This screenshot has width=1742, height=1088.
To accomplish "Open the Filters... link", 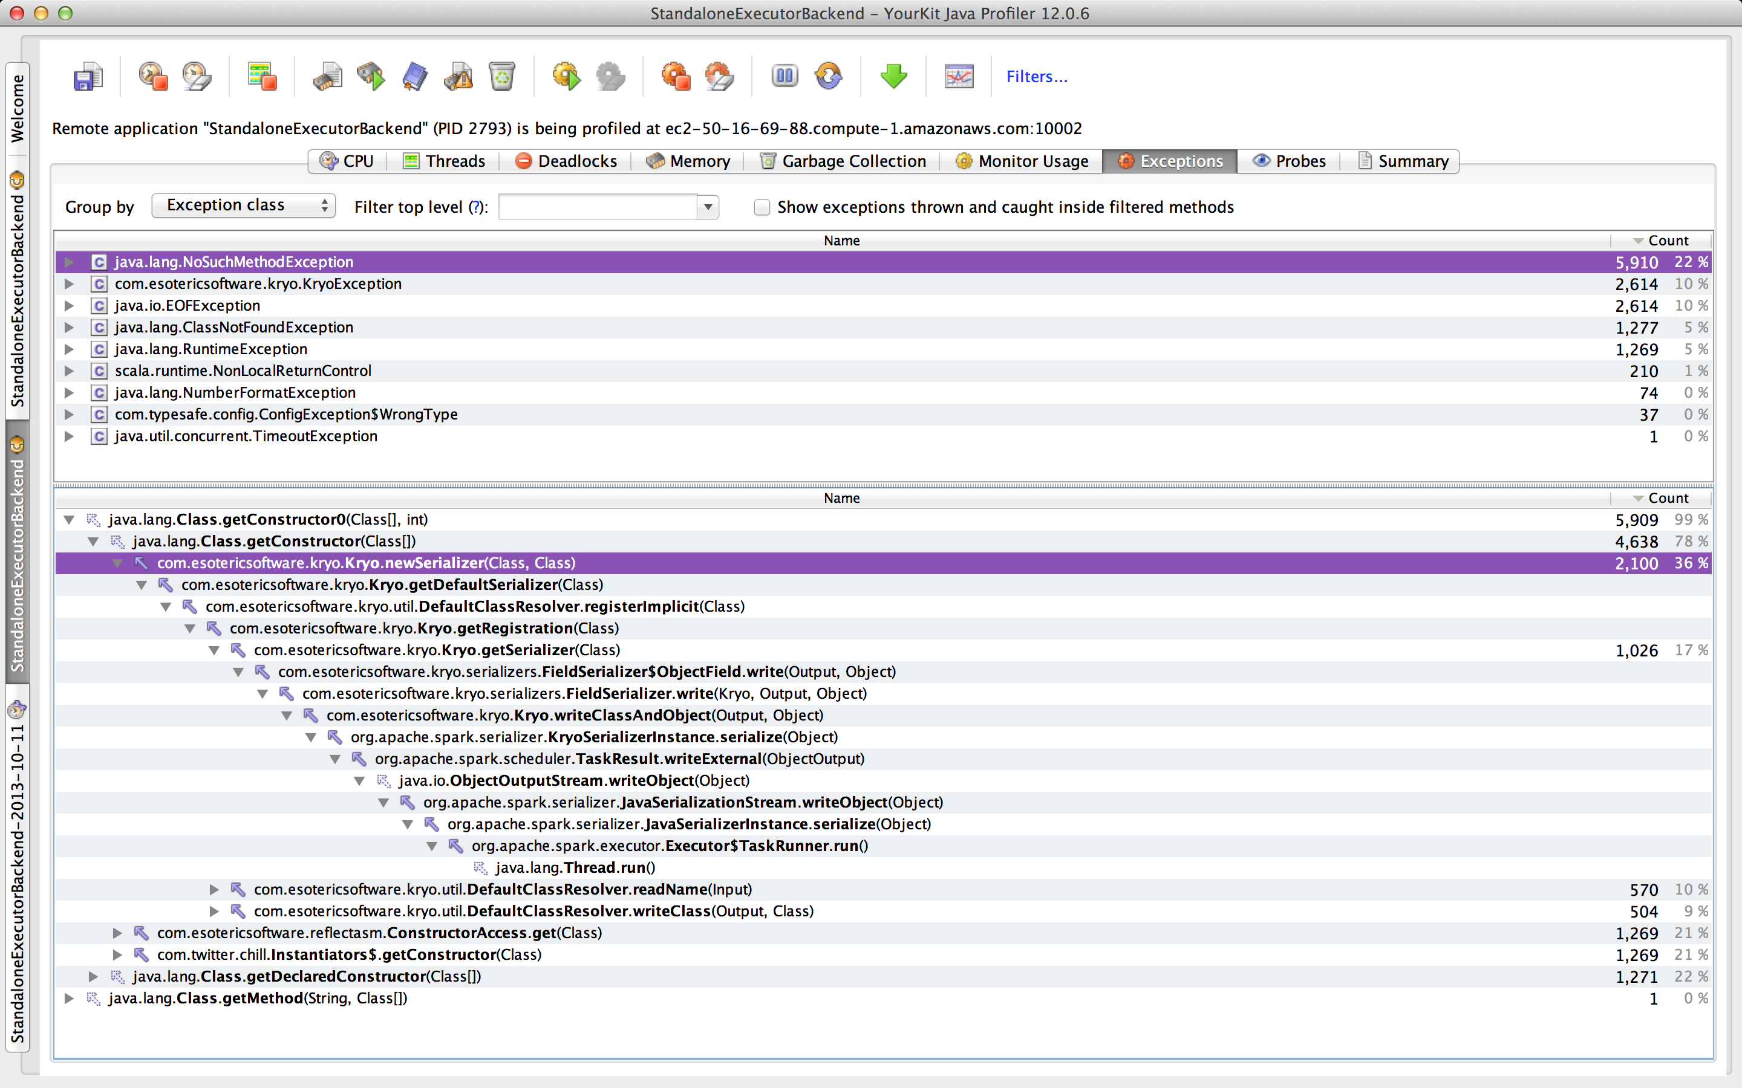I will tap(1037, 76).
